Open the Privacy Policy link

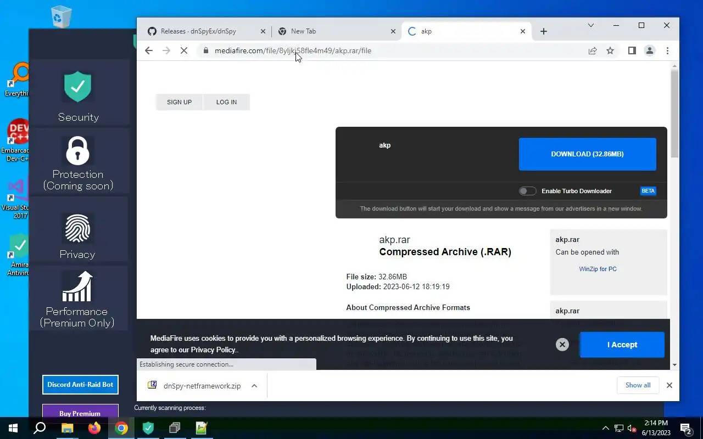213,350
